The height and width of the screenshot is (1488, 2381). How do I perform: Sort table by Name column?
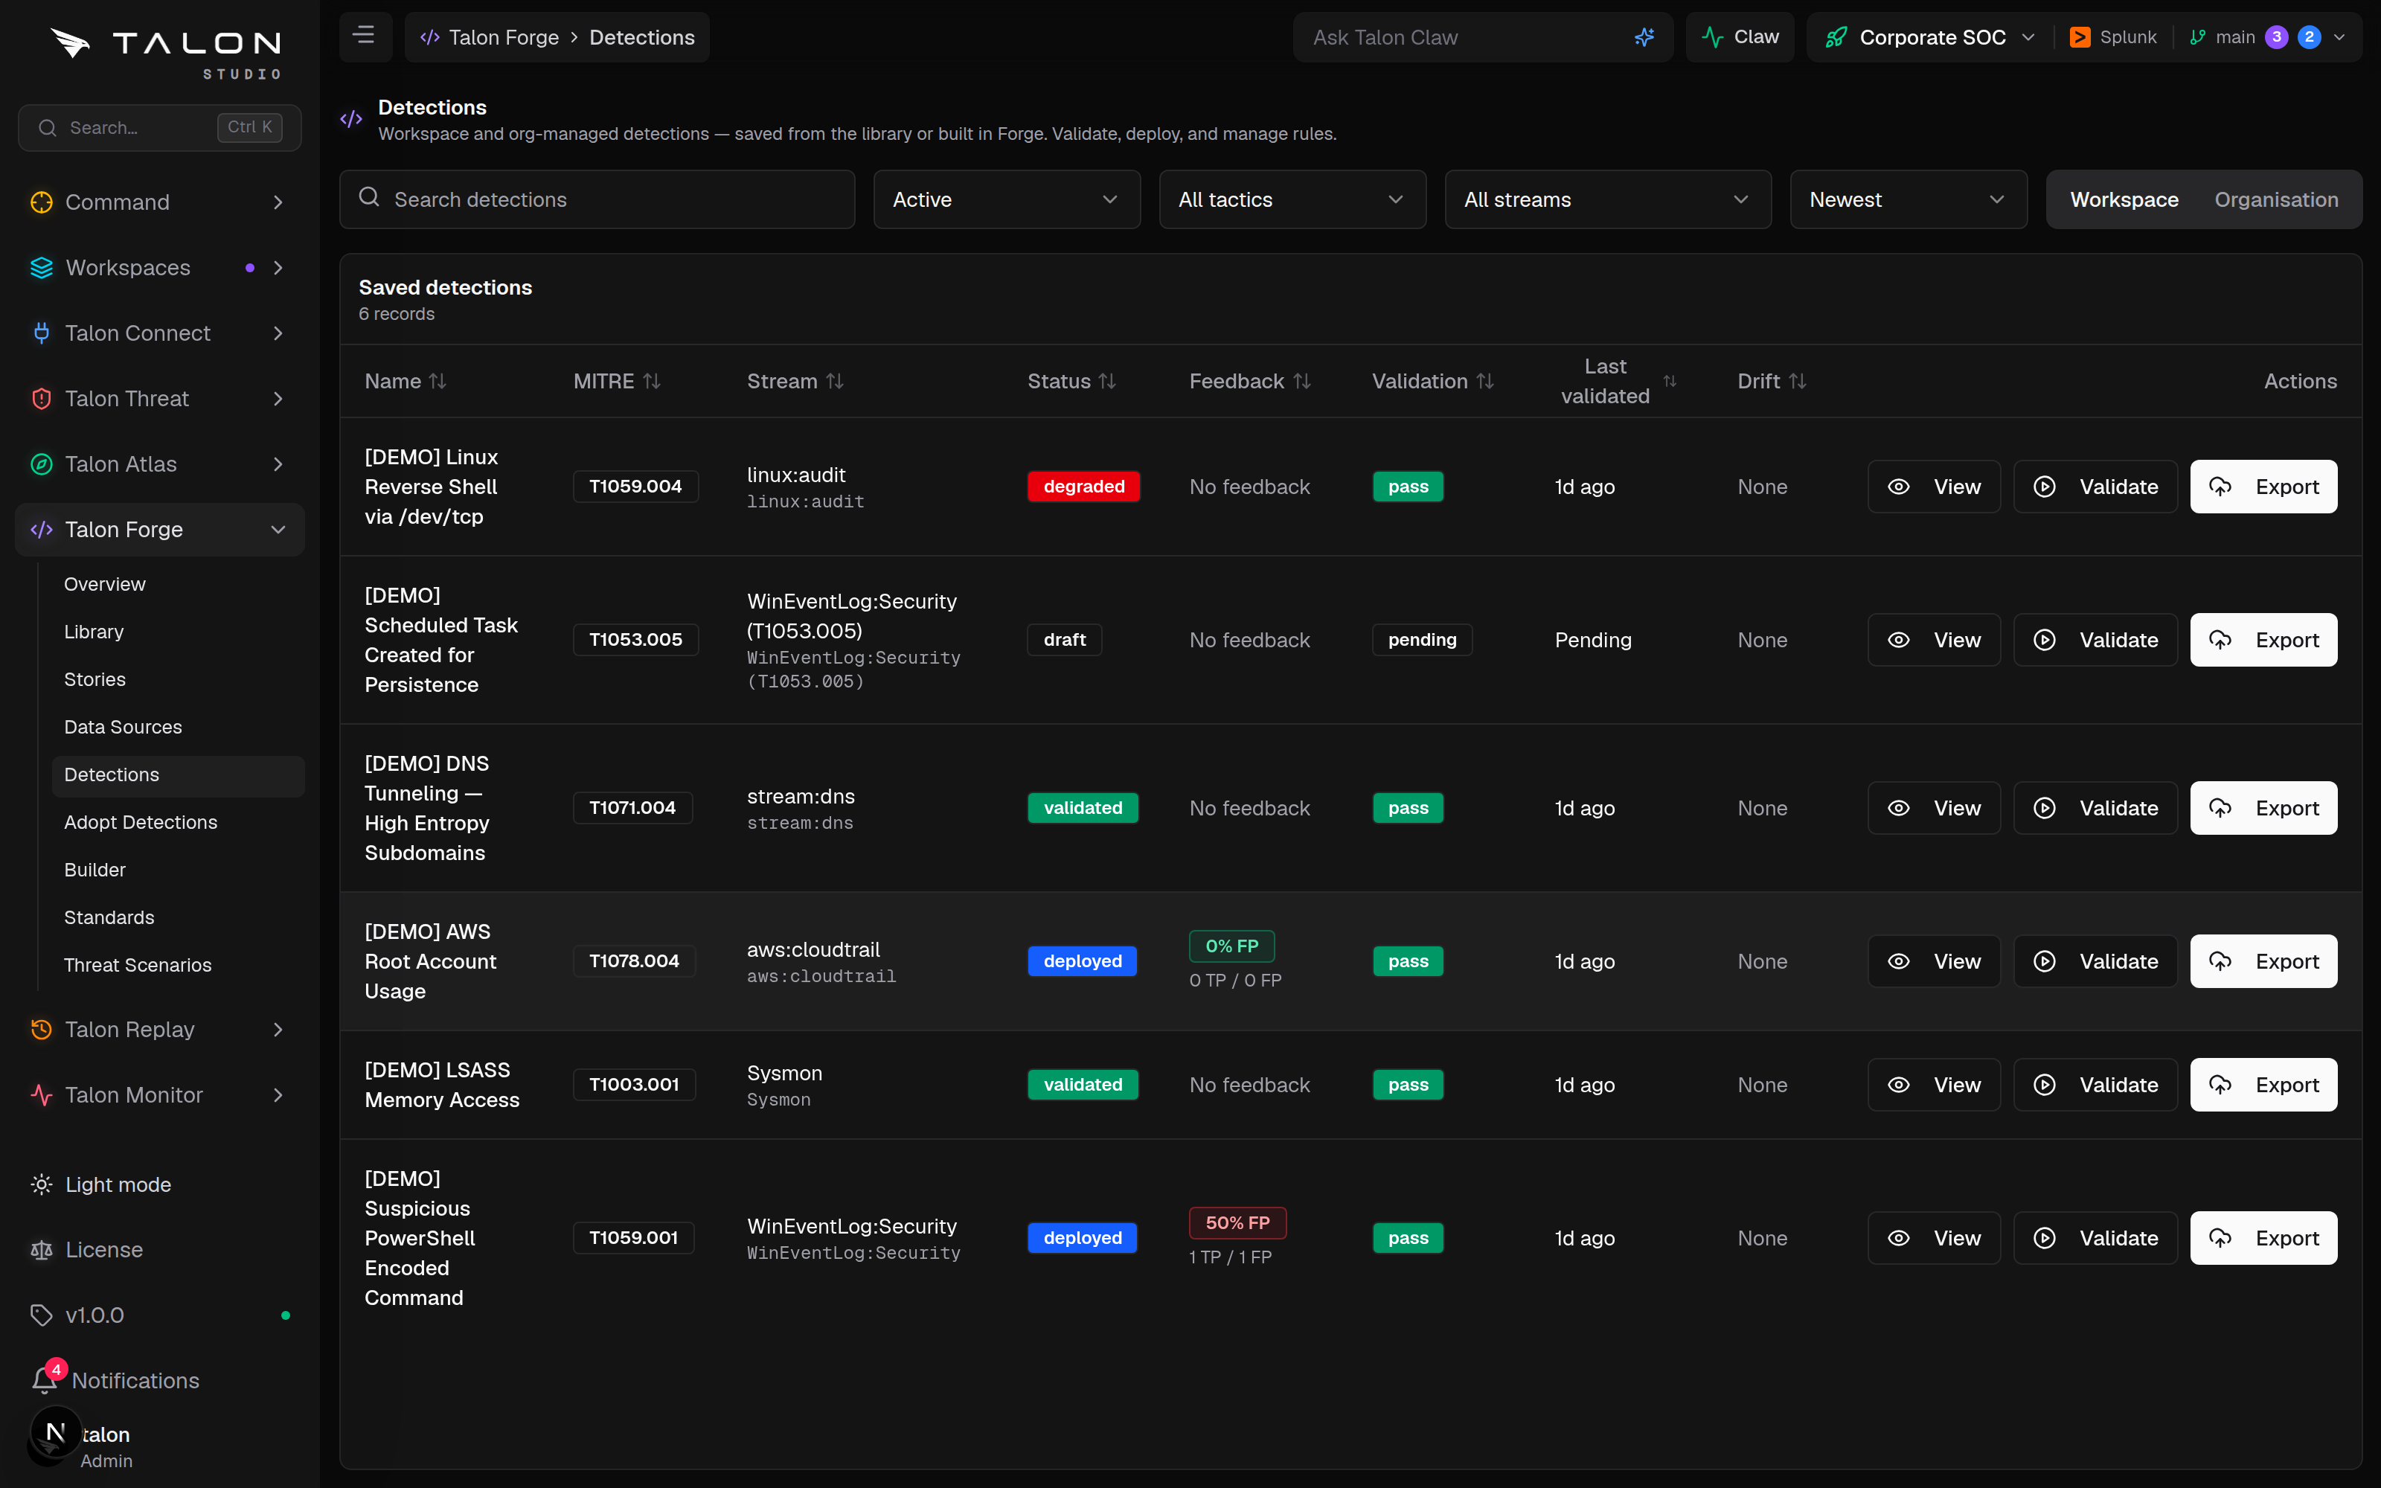tap(406, 381)
